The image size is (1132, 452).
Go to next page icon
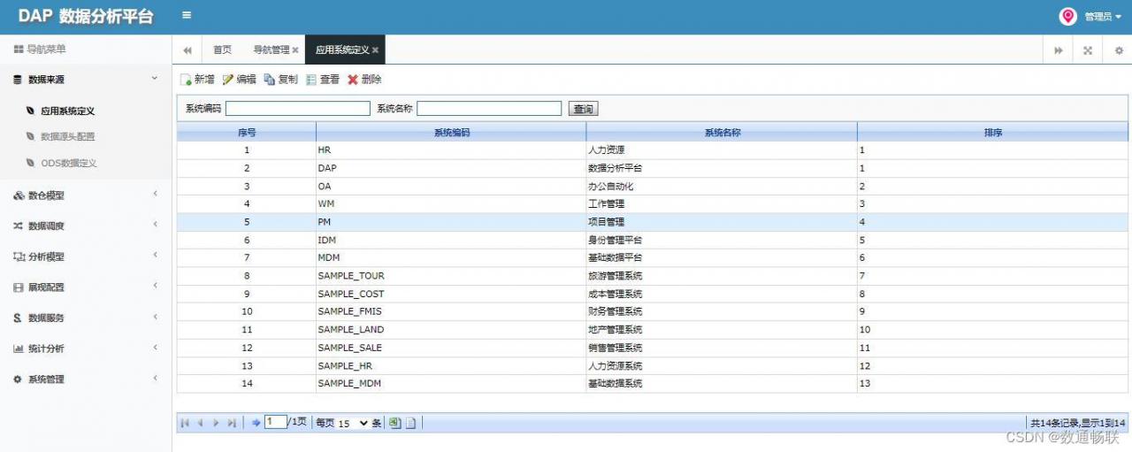point(216,423)
